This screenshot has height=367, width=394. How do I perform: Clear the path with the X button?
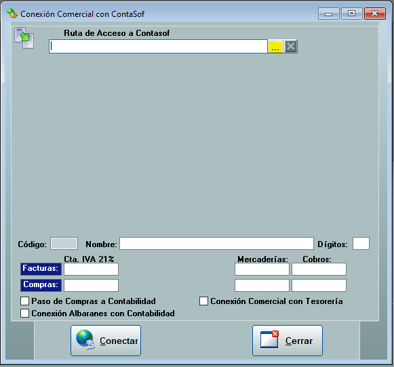coord(291,47)
